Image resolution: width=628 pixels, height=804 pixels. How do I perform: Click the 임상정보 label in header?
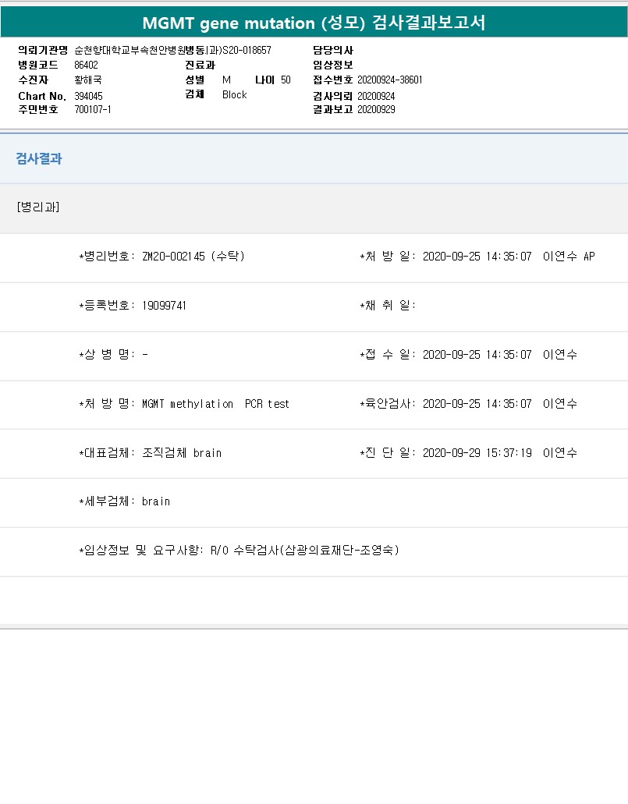333,66
